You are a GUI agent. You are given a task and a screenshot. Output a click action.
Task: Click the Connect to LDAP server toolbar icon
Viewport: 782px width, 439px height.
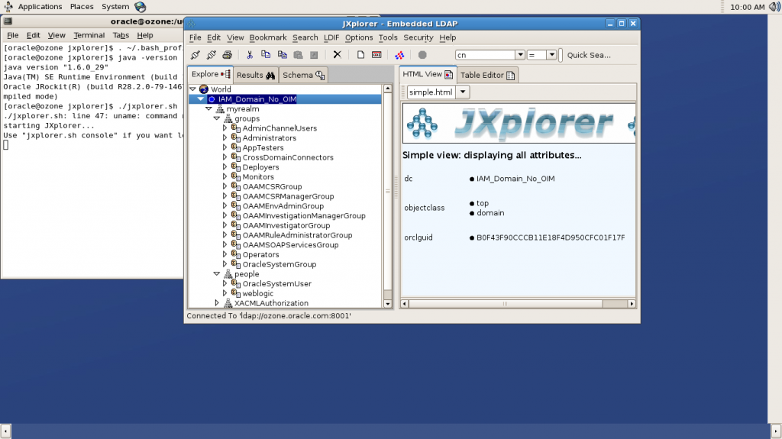pyautogui.click(x=195, y=55)
